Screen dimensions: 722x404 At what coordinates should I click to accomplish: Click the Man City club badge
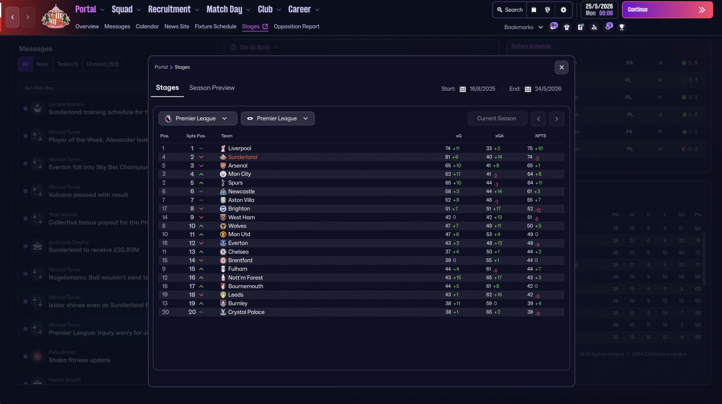223,174
